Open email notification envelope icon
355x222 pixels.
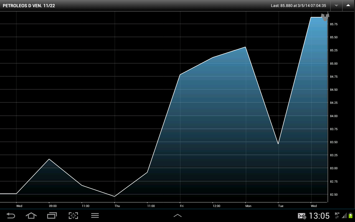tap(302, 216)
